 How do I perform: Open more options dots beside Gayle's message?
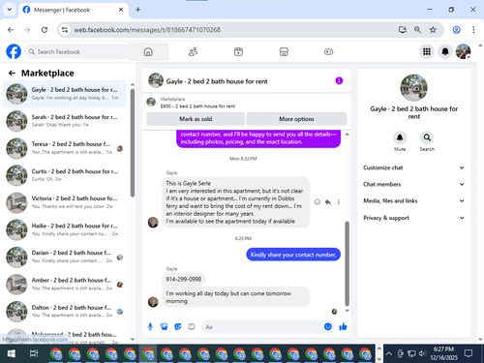pyautogui.click(x=339, y=202)
